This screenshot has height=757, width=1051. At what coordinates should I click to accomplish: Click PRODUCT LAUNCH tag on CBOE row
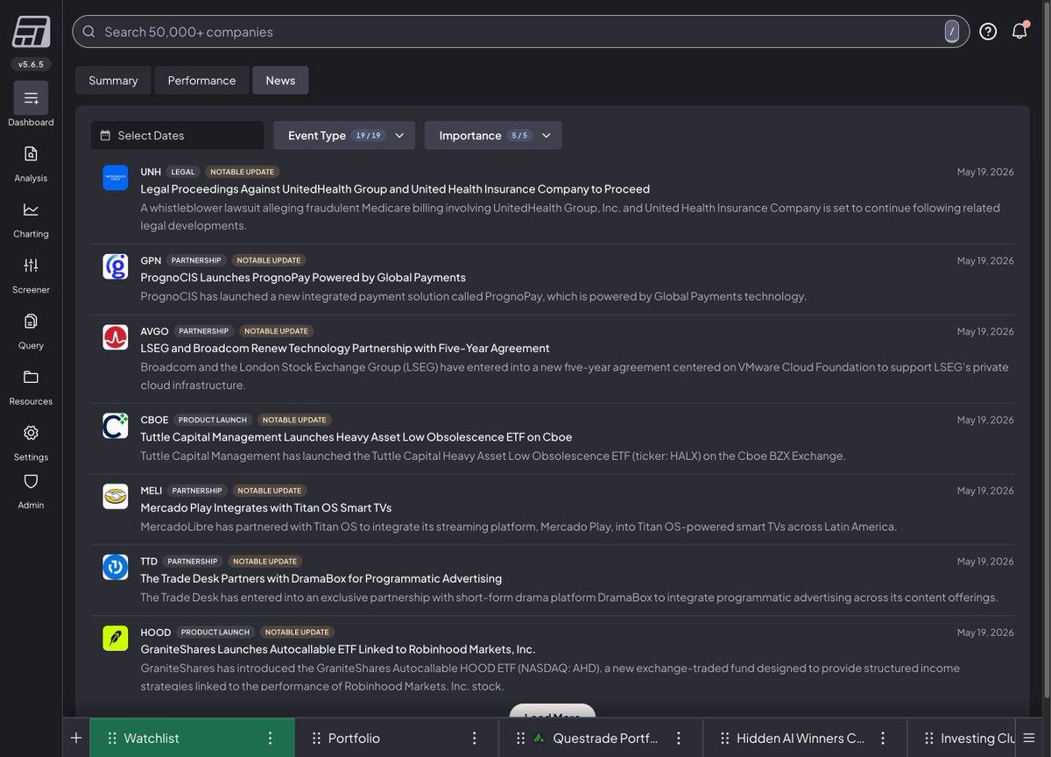pos(213,420)
